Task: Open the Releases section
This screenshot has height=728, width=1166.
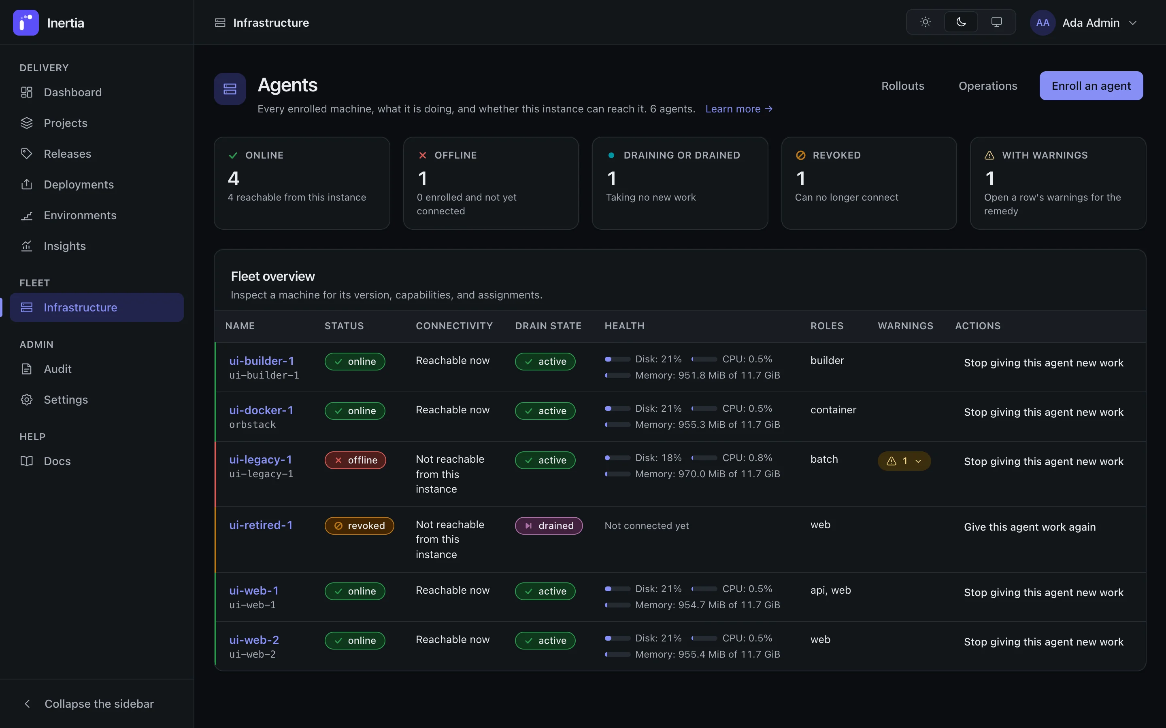Action: (96, 154)
